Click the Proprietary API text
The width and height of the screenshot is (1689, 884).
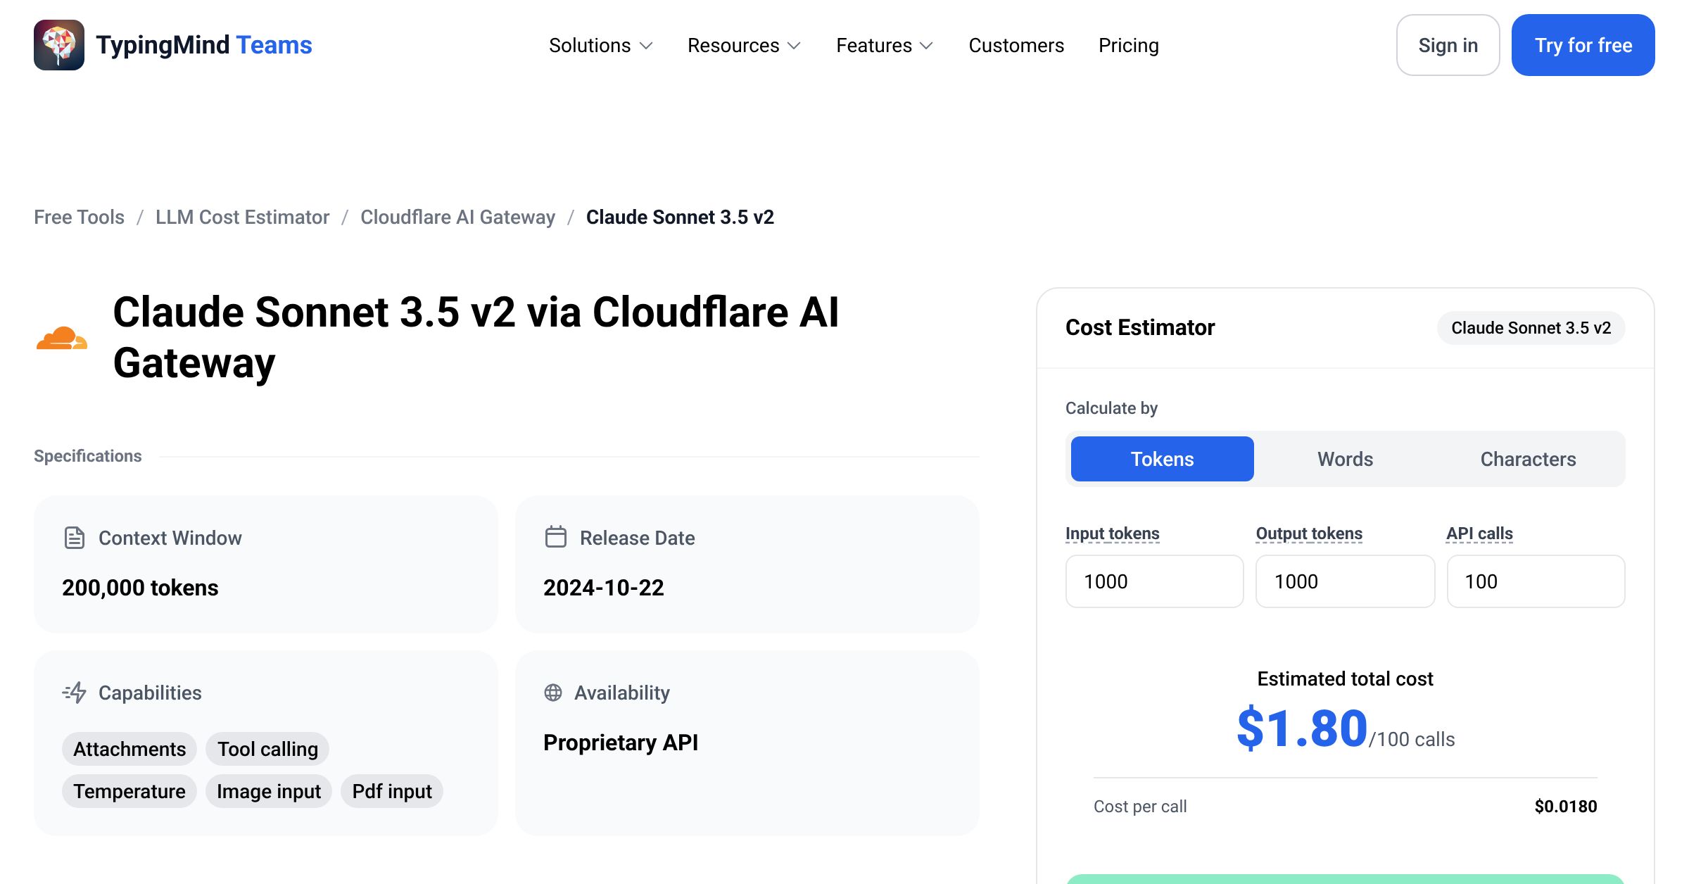point(621,743)
